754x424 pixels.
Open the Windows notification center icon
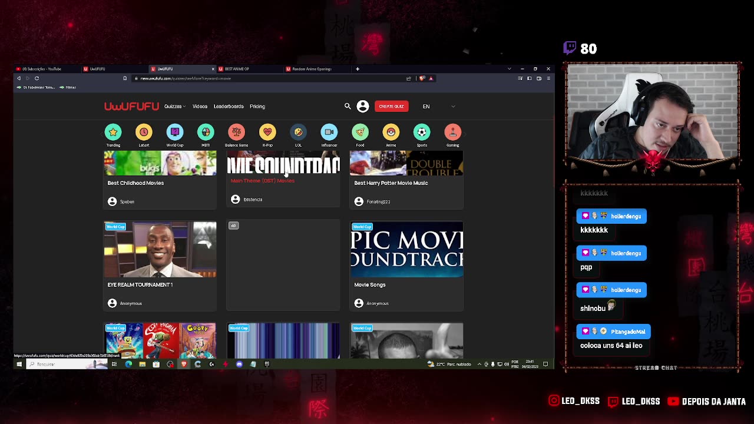click(545, 364)
